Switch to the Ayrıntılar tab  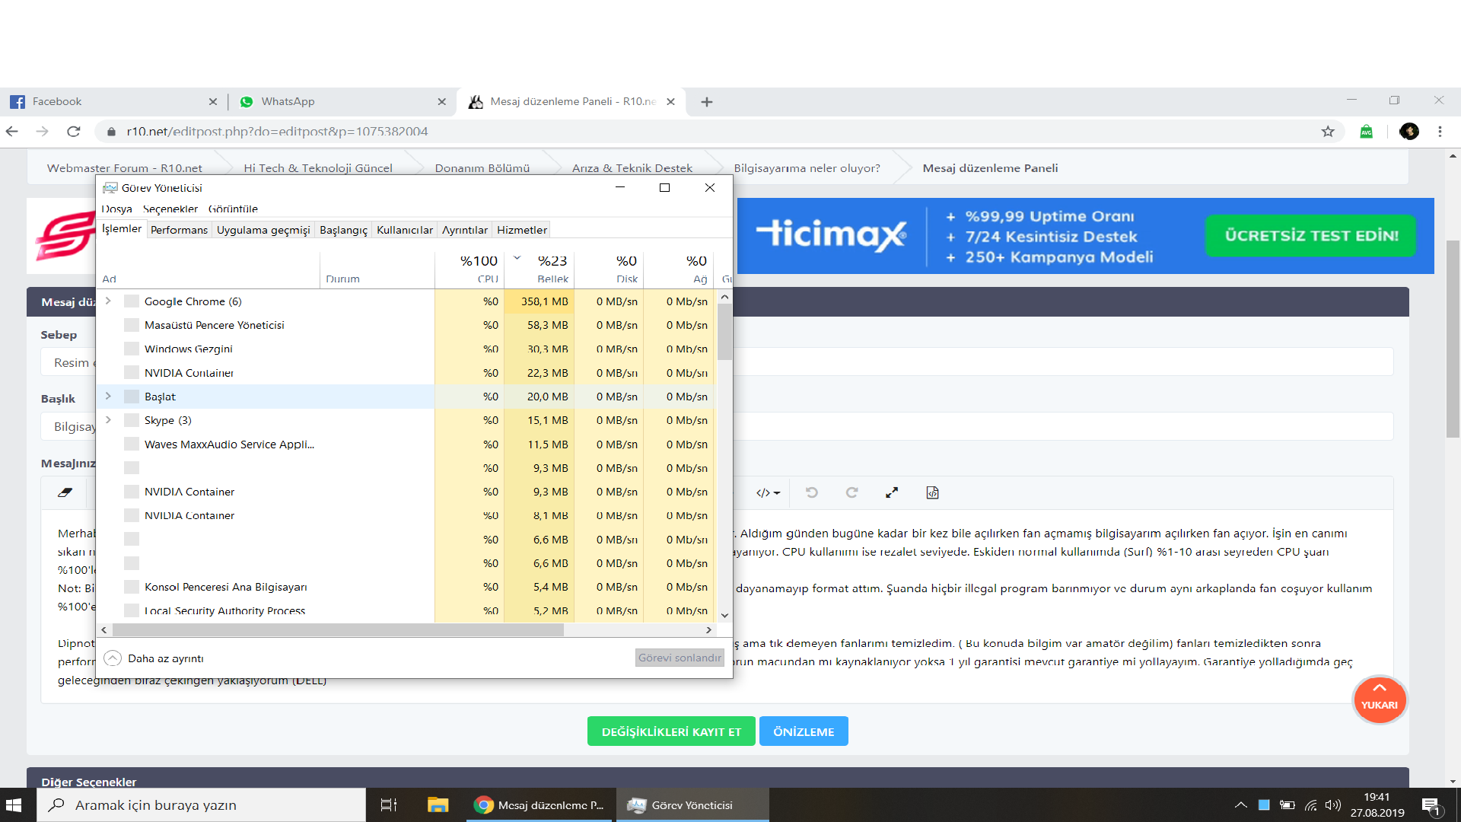pyautogui.click(x=465, y=230)
